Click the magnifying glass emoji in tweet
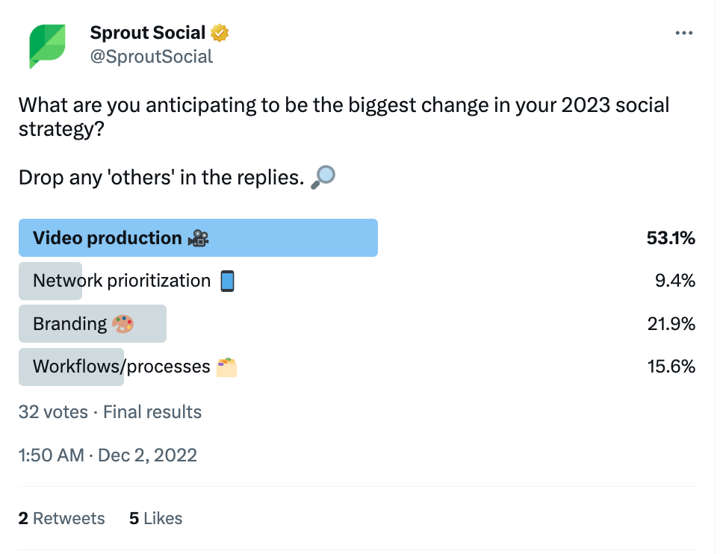This screenshot has height=554, width=723. coord(323,176)
